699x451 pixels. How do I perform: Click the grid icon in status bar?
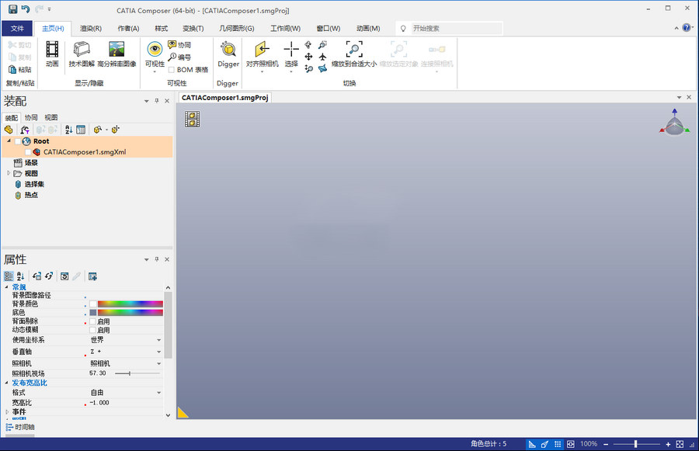point(558,444)
